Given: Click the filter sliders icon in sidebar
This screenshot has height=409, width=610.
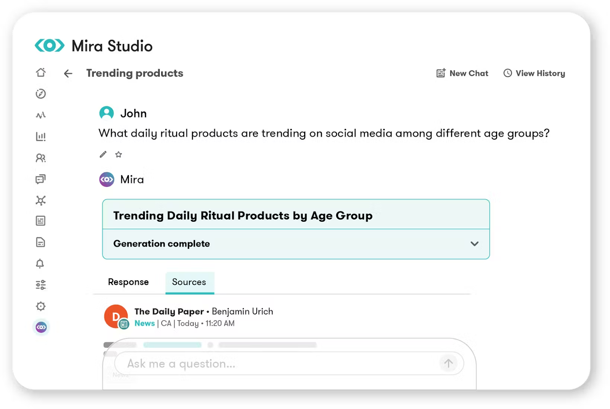Looking at the screenshot, I should [41, 285].
